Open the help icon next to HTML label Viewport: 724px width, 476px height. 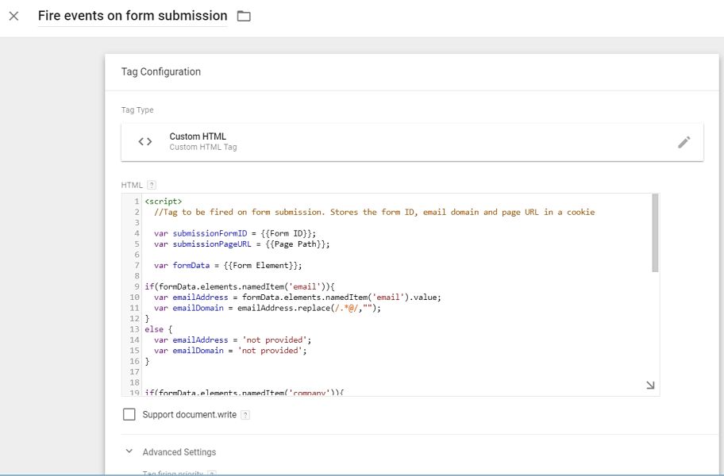click(152, 185)
